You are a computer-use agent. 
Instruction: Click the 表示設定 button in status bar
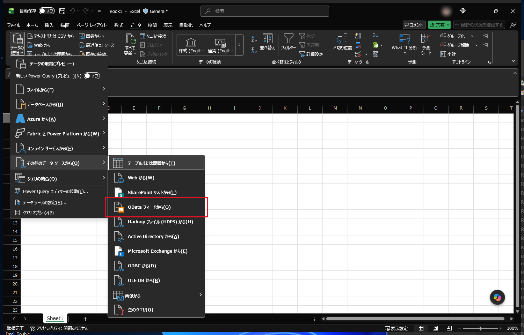coord(396,328)
